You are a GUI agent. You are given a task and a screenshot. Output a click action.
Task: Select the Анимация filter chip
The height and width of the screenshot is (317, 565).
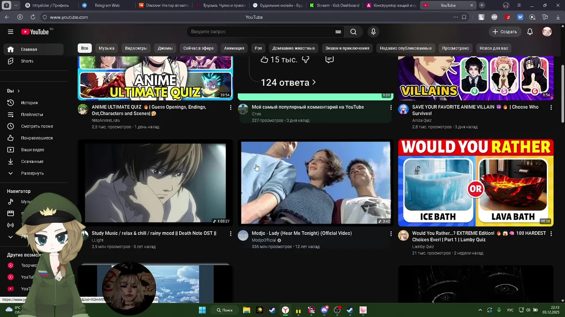point(234,48)
